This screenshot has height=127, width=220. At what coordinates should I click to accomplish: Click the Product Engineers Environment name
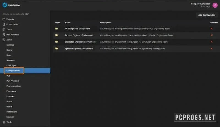[x=79, y=35]
